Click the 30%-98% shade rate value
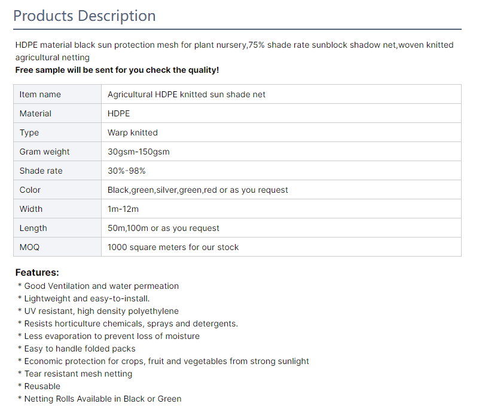This screenshot has width=479, height=410. [127, 171]
